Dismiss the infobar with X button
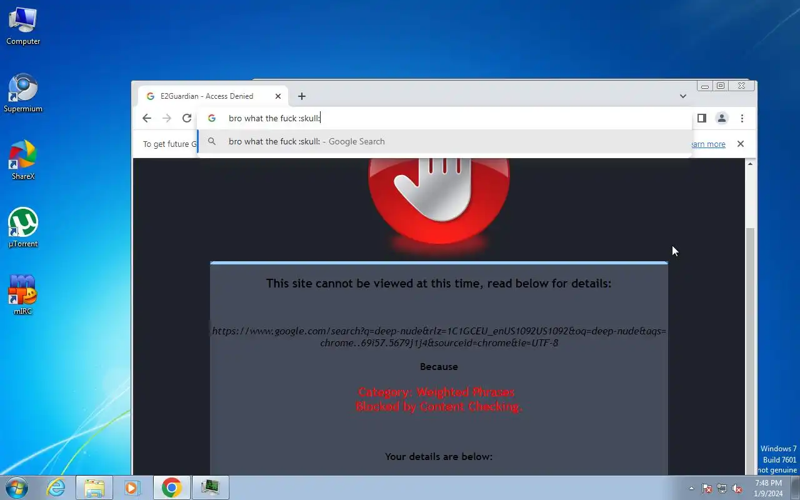 click(x=741, y=144)
